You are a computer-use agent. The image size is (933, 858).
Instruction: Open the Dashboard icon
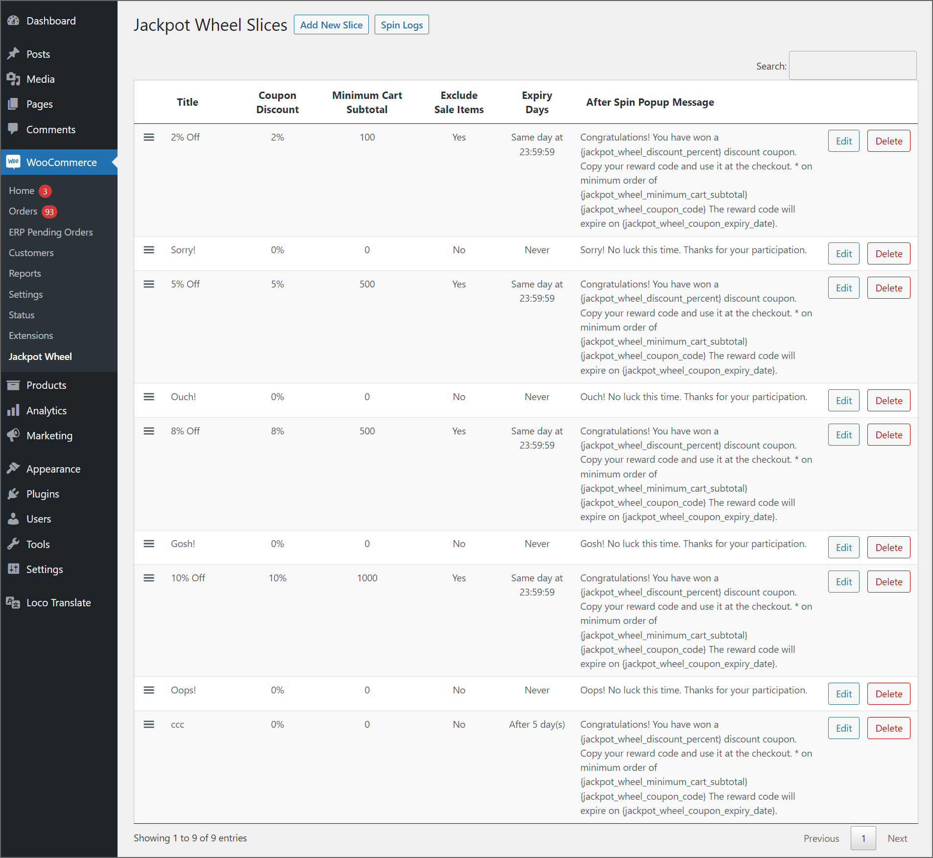click(x=13, y=21)
